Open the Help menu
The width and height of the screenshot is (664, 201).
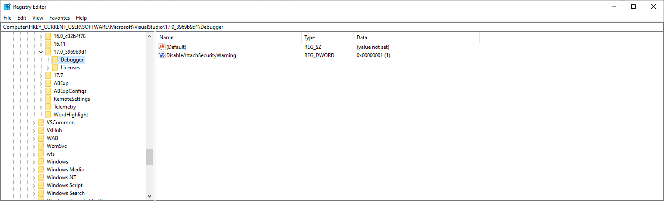coord(81,18)
